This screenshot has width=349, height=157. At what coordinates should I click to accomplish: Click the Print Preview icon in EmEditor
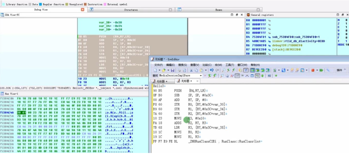tap(184, 70)
